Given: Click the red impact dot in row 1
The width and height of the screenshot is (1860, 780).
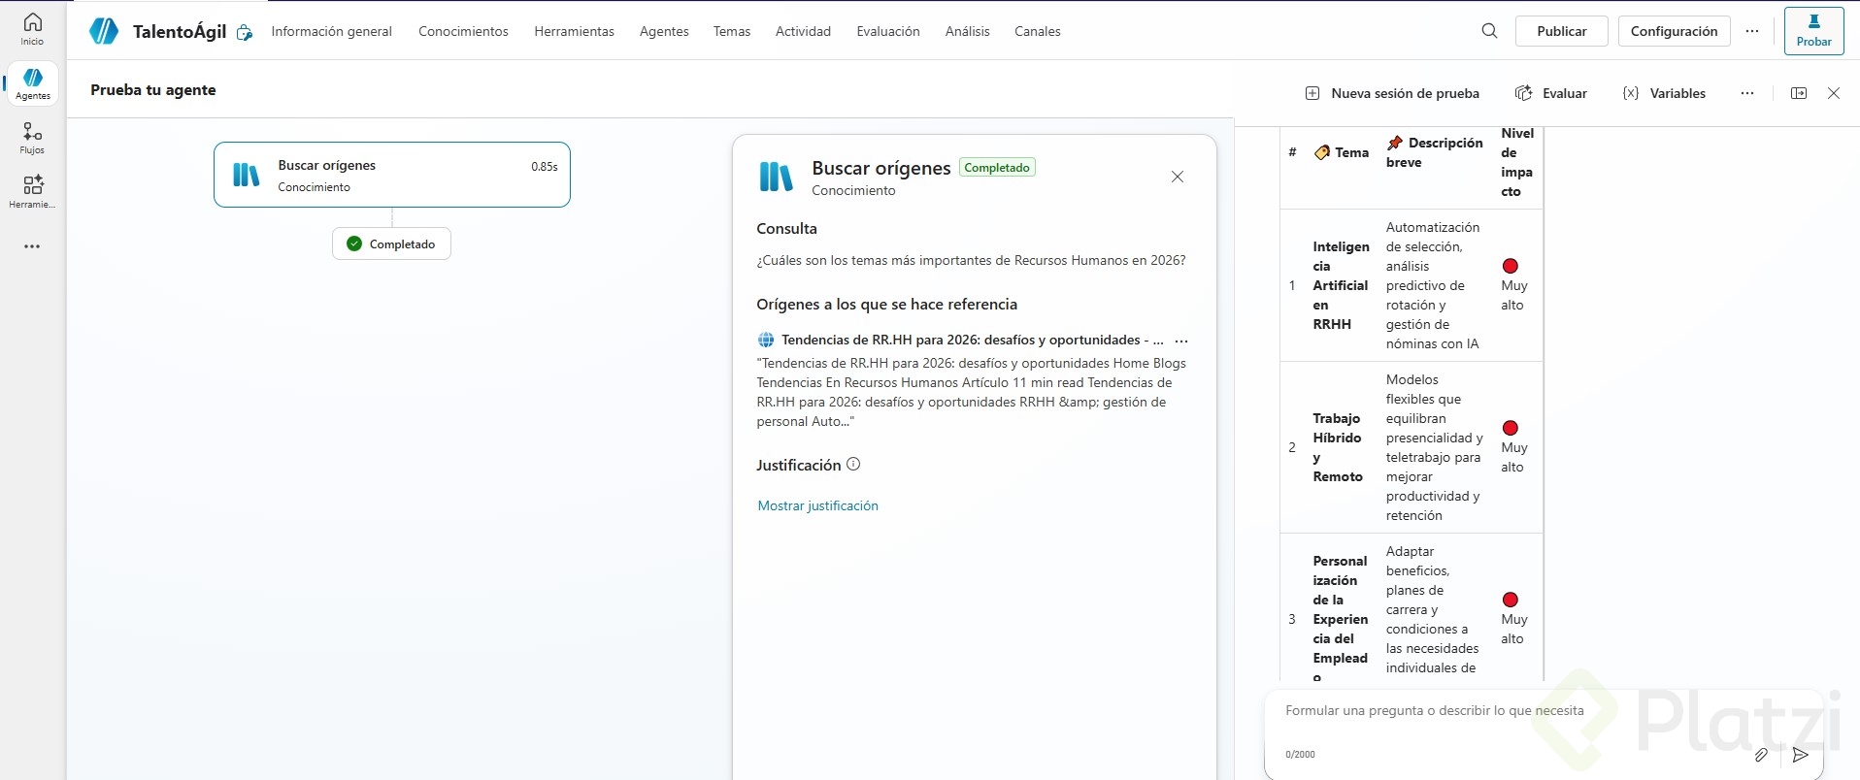Looking at the screenshot, I should (1511, 266).
